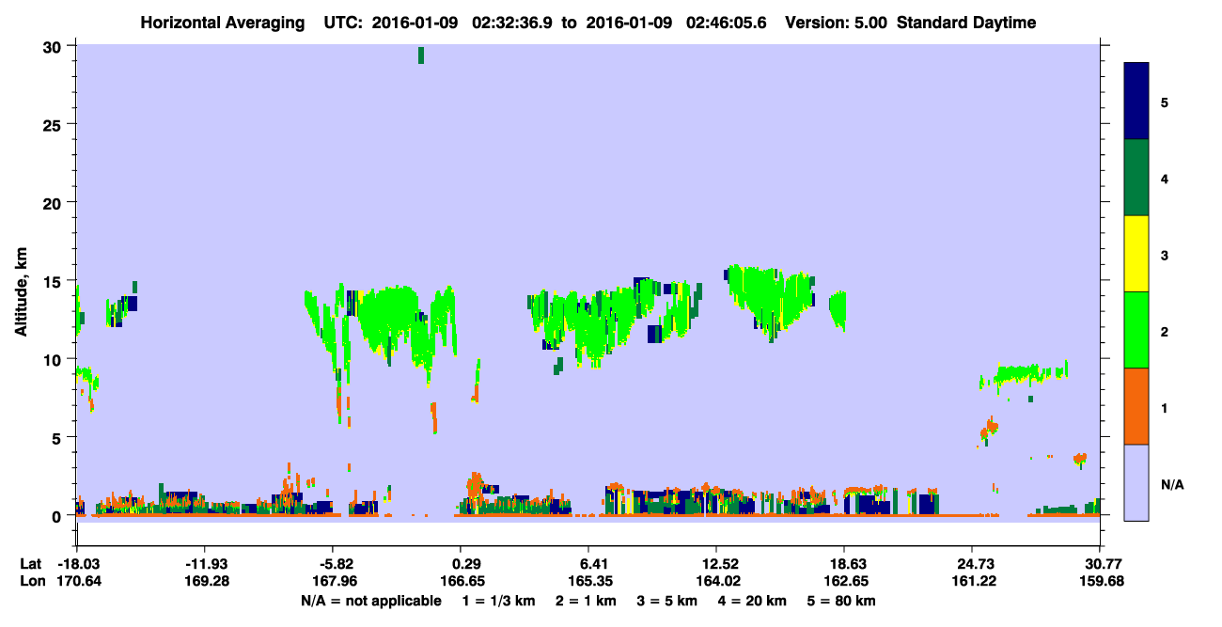Click the colorbar 'N/A' label
The width and height of the screenshot is (1222, 627).
[x=1171, y=484]
